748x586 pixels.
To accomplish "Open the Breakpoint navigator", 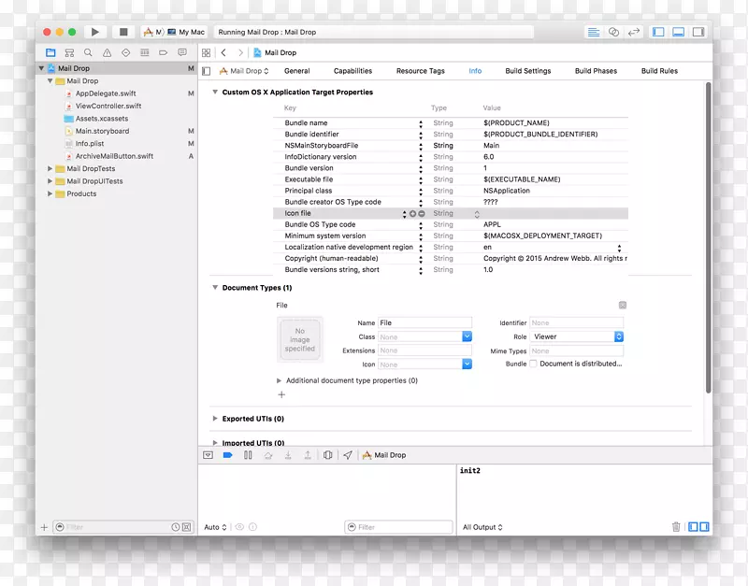I will [x=162, y=51].
